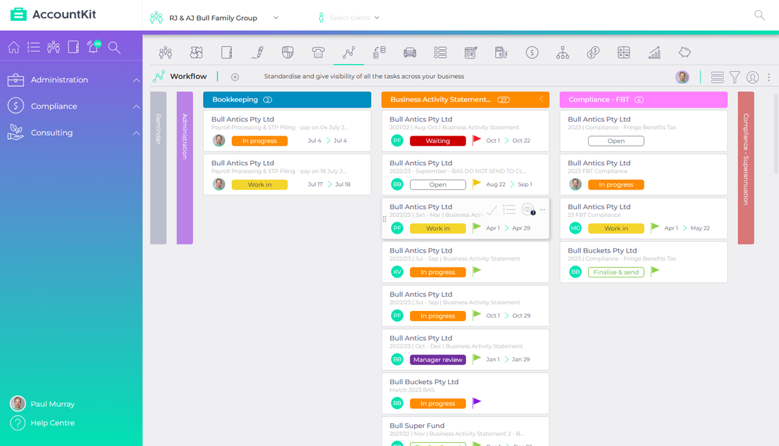
Task: Collapse the Compliance sidebar section
Action: tap(136, 106)
